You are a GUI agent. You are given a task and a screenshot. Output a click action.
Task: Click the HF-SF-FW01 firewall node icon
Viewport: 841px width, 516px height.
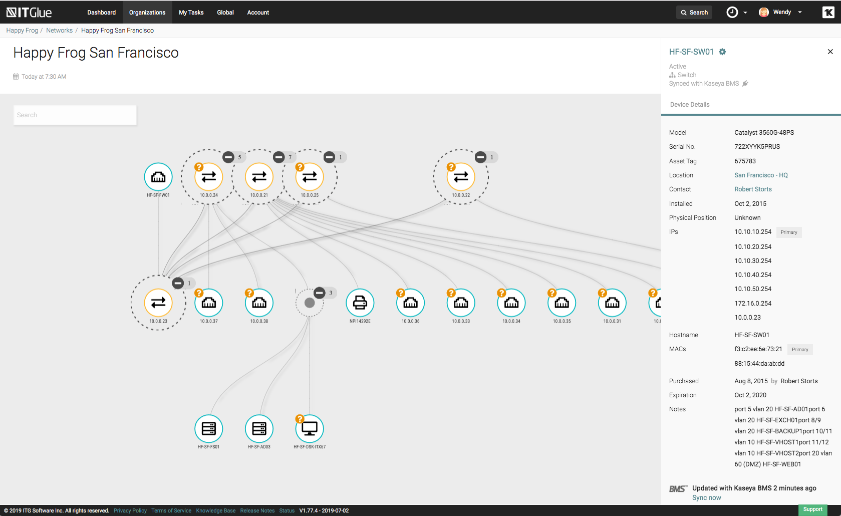tap(158, 177)
